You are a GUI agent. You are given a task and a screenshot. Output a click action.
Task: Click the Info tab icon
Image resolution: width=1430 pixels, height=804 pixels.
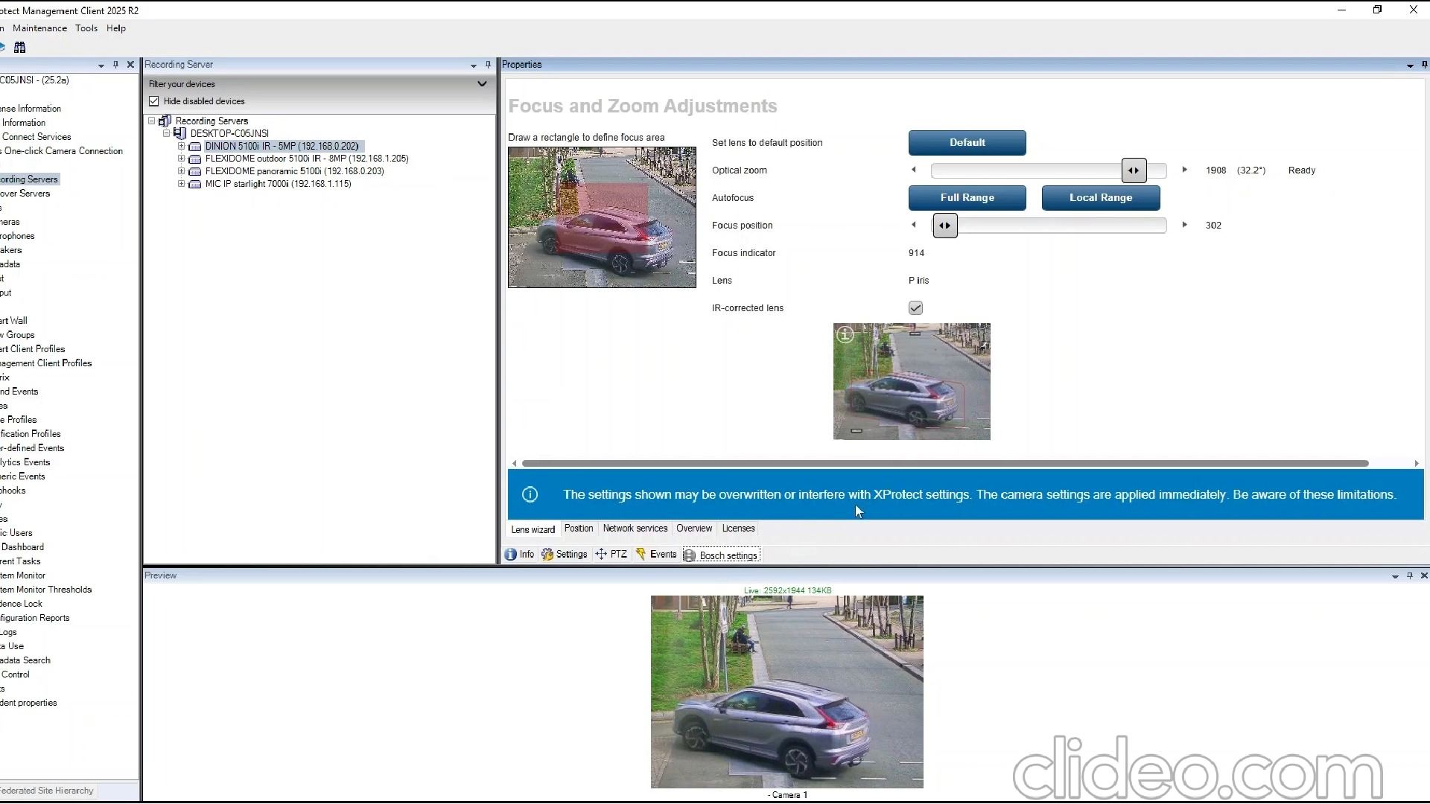click(x=511, y=555)
